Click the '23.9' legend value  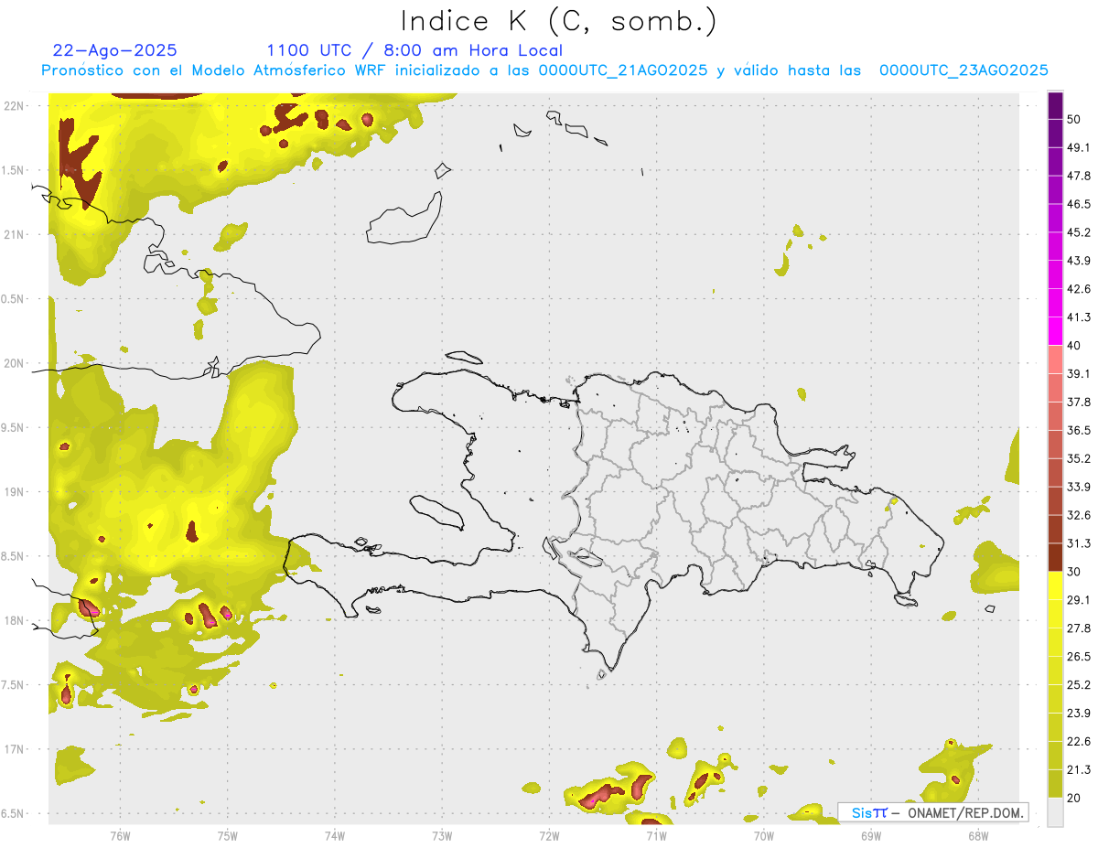coord(1079,714)
